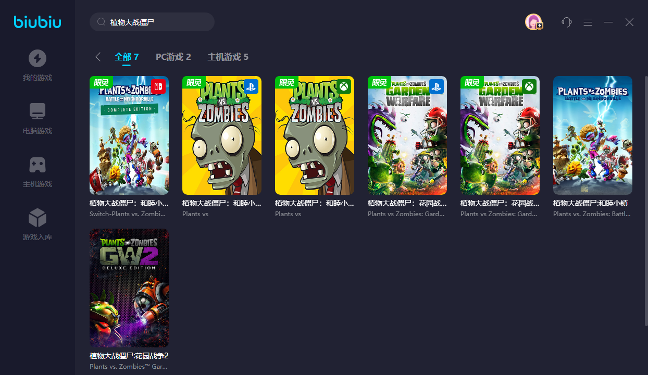648x375 pixels.
Task: Select Xbox Plants vs Zombies zombie-face cover
Action: tap(315, 135)
